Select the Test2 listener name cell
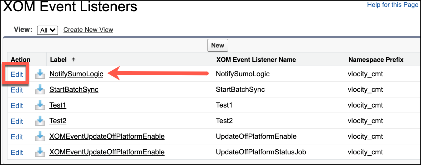This screenshot has width=421, height=165. click(224, 121)
